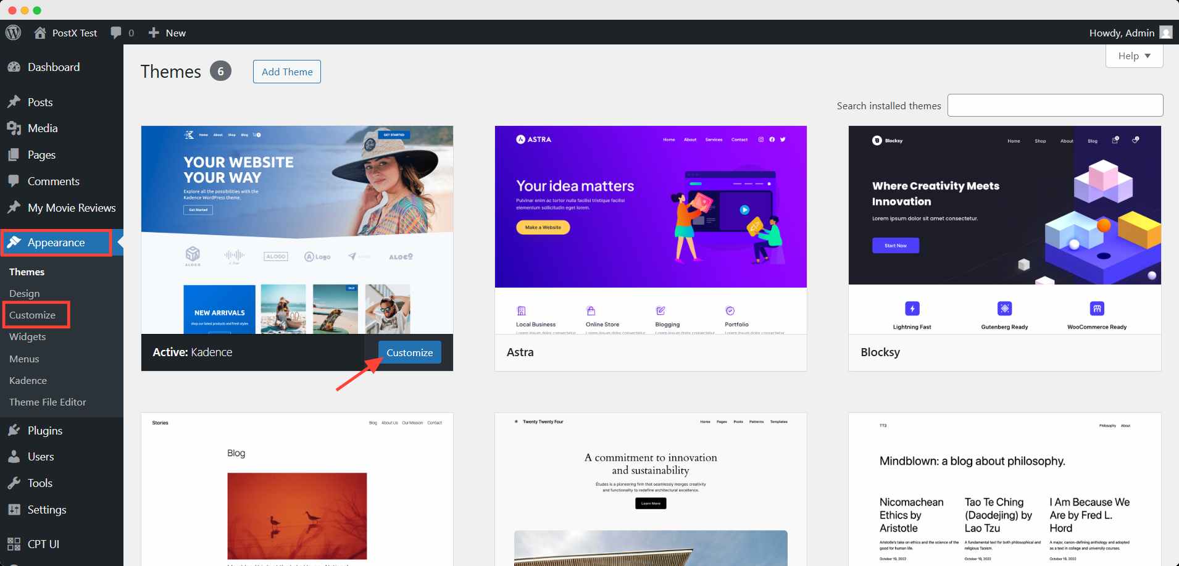1179x566 pixels.
Task: Open the Widgets submenu item
Action: click(x=28, y=337)
